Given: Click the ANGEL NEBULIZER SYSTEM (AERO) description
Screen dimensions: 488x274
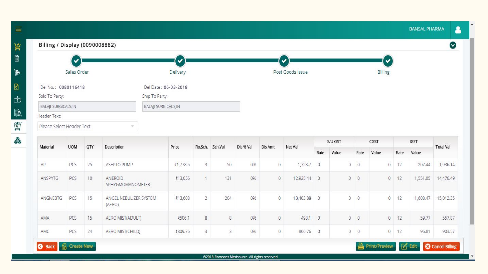Looking at the screenshot, I should pyautogui.click(x=131, y=201).
